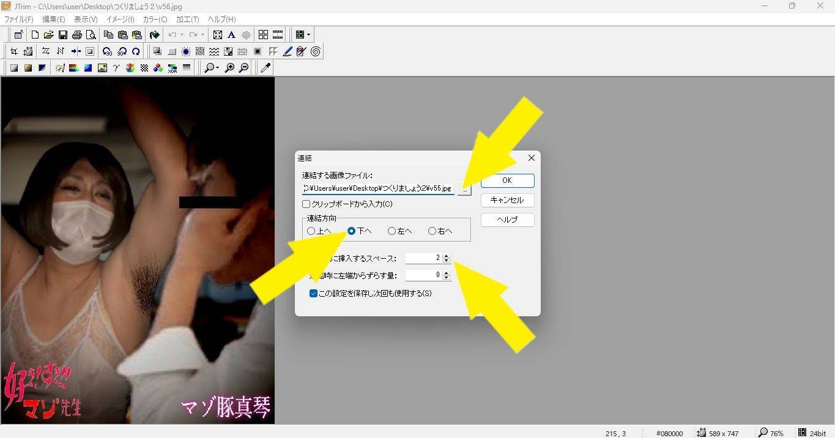This screenshot has width=835, height=438.
Task: Click the gamma correction icon
Action: pyautogui.click(x=116, y=68)
